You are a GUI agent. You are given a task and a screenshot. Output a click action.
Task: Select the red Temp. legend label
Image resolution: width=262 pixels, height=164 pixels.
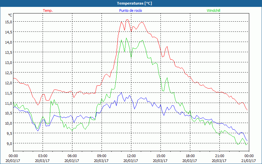point(48,10)
